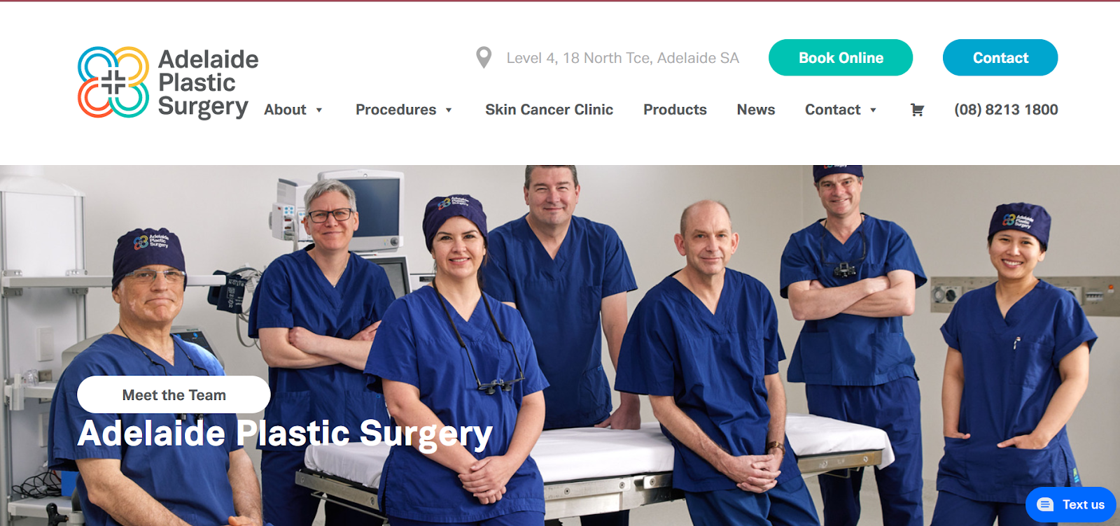This screenshot has width=1120, height=526.
Task: Open the Skin Cancer Clinic page
Action: coord(549,110)
